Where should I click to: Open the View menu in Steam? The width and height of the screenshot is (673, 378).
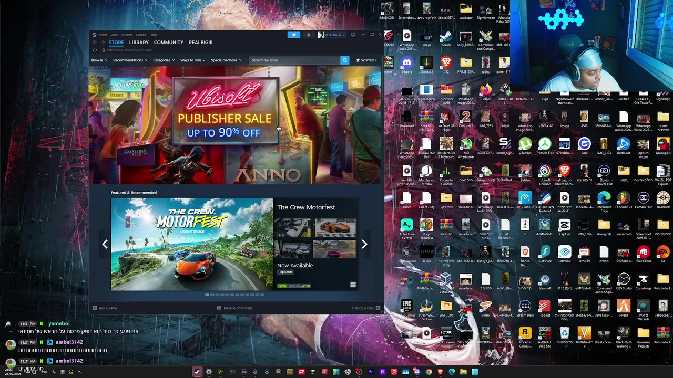pos(114,35)
